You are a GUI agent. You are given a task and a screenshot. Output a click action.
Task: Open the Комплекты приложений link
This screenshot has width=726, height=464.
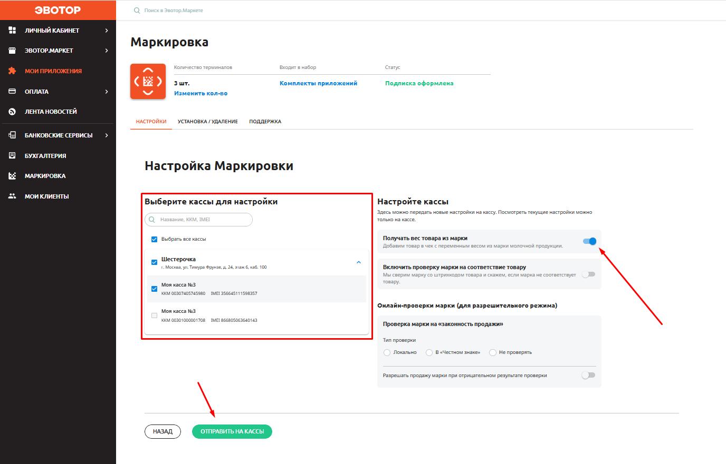(x=319, y=83)
